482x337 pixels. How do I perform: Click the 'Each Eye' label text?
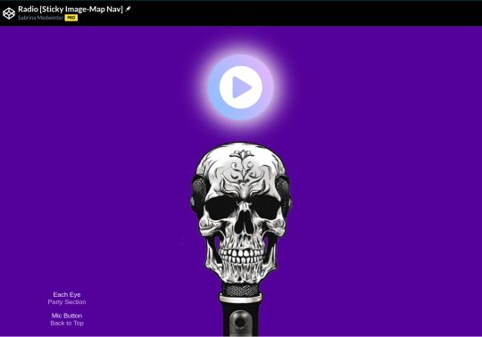coord(67,294)
